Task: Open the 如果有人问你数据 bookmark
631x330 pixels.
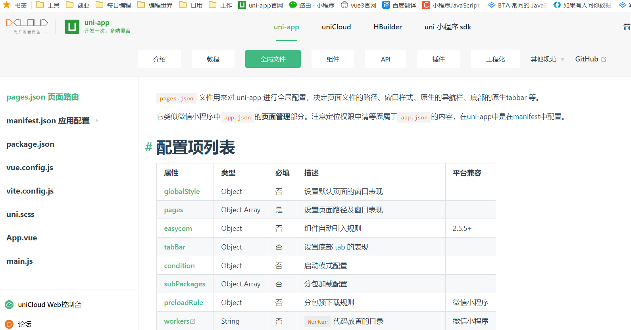Action: [582, 5]
